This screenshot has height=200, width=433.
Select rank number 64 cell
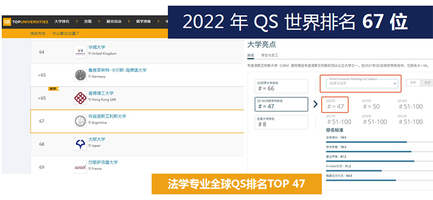pos(42,52)
